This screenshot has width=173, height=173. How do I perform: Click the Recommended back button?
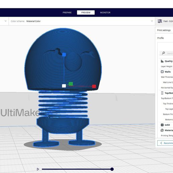[x=165, y=143]
